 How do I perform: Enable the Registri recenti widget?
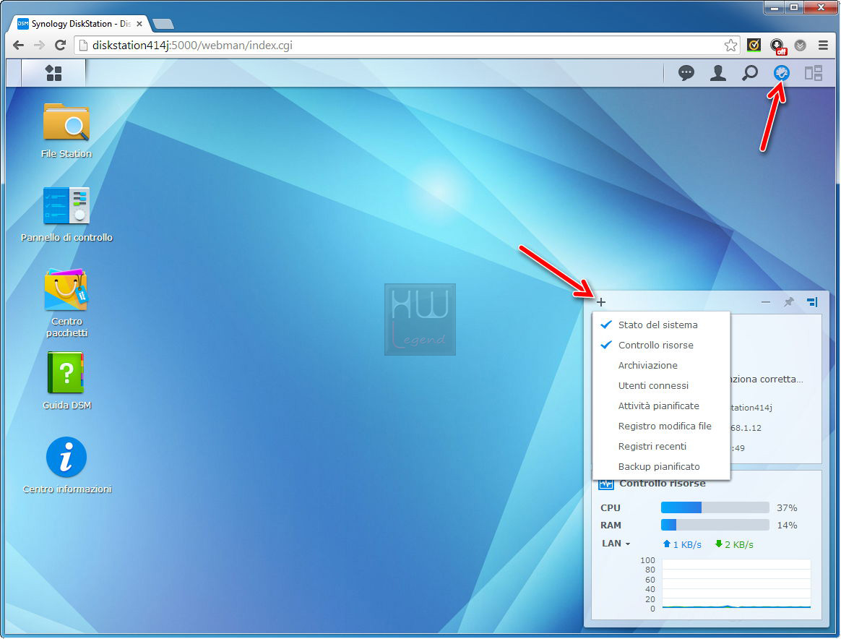pyautogui.click(x=661, y=447)
